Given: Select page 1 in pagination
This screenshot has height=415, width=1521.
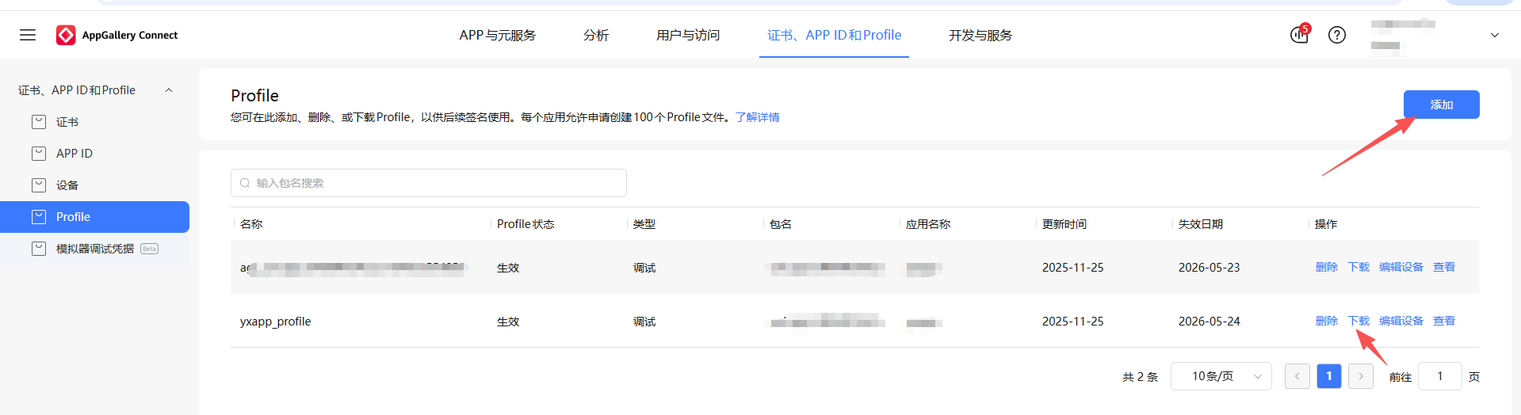Looking at the screenshot, I should [1329, 376].
